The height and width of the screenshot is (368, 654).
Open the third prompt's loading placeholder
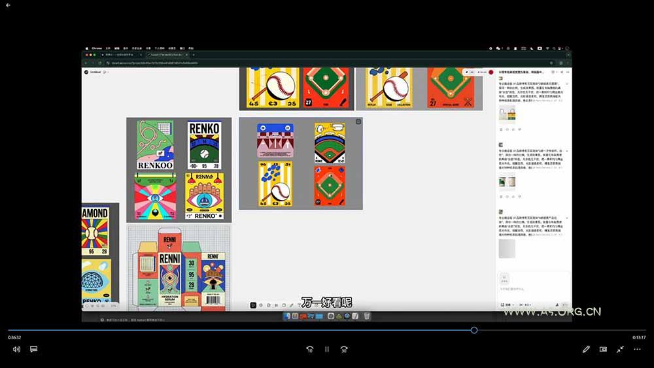[x=508, y=248]
